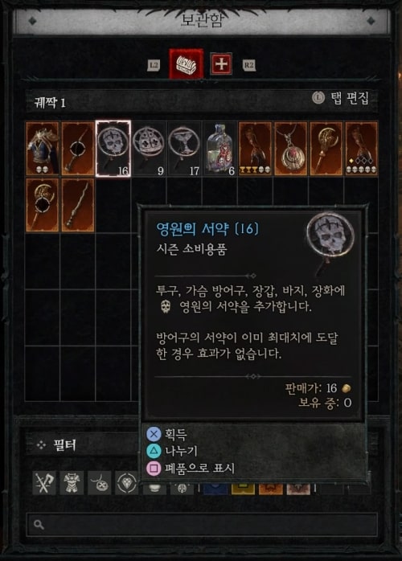Toggle the weapons filter with crossed axe icon
Image resolution: width=402 pixels, height=561 pixels.
point(44,483)
